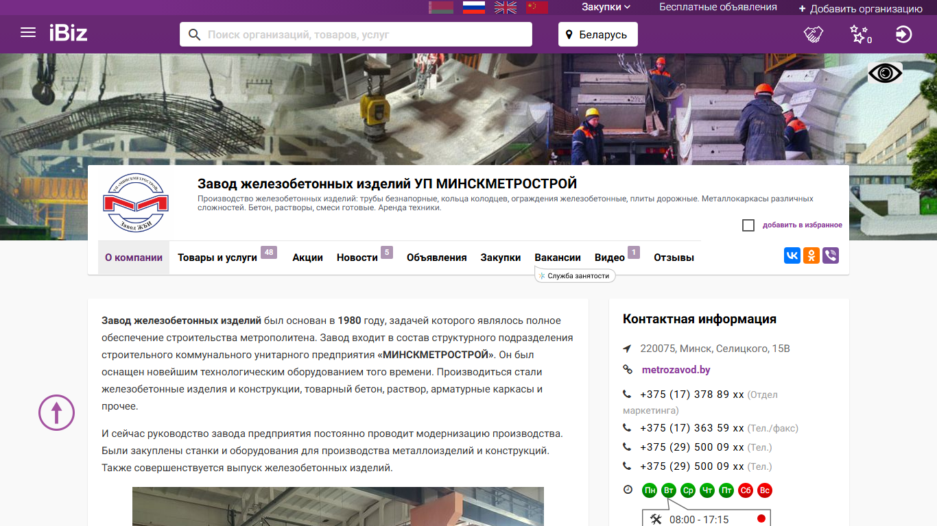937x526 pixels.
Task: Click the scroll-to-top arrow
Action: pyautogui.click(x=56, y=412)
